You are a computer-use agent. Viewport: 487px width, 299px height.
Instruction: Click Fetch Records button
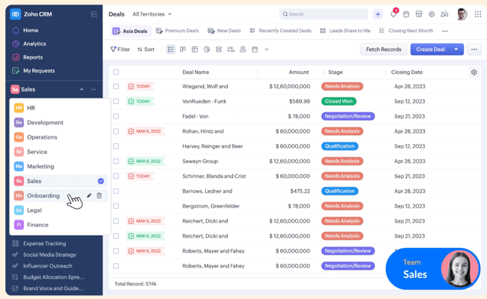[384, 49]
